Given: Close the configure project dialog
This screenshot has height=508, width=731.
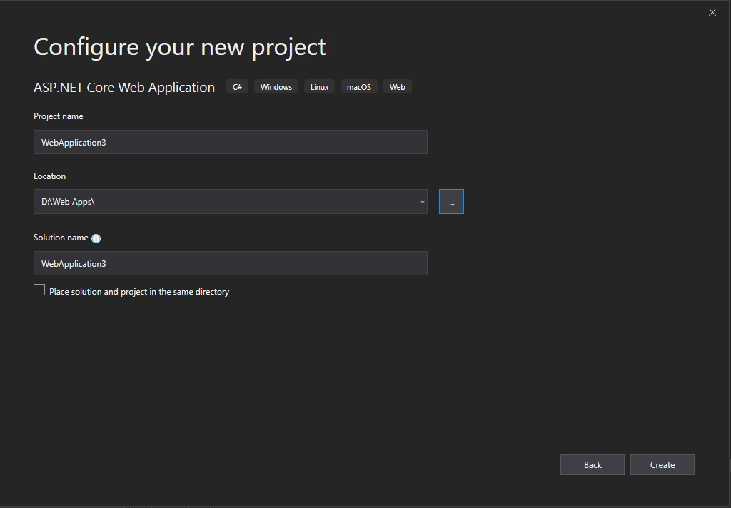Looking at the screenshot, I should pos(712,13).
